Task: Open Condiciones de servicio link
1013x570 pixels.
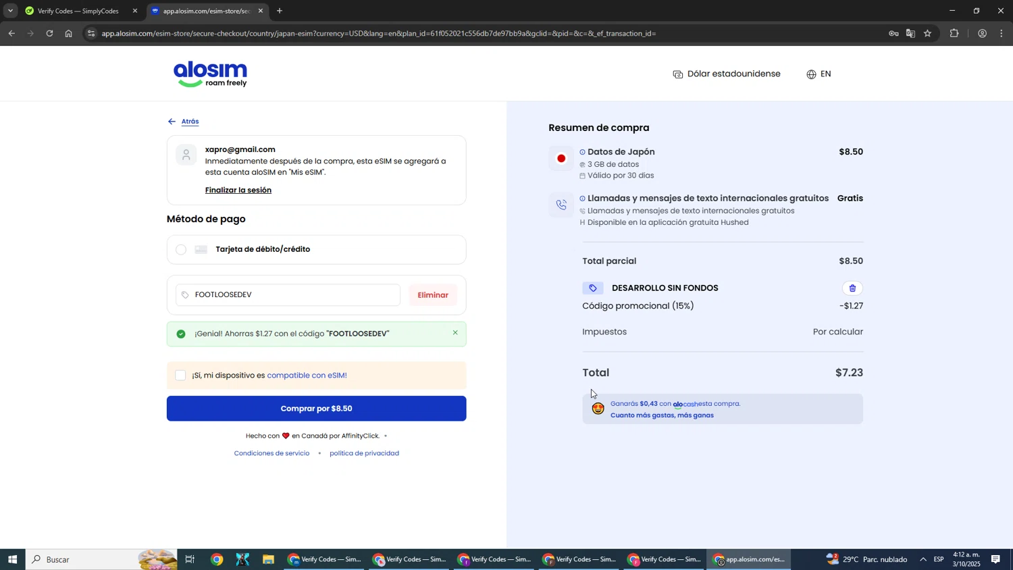Action: click(271, 453)
